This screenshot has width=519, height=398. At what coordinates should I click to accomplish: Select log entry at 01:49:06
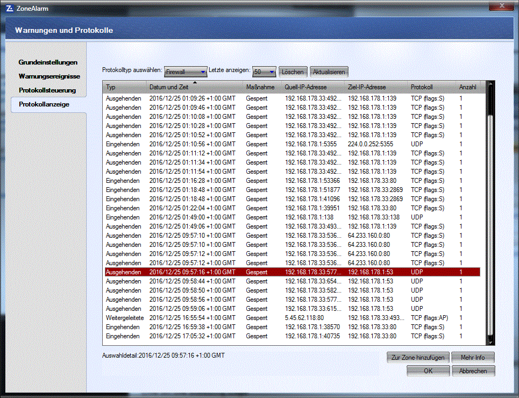pos(293,226)
